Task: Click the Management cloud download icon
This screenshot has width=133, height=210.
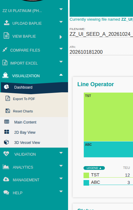Action: pyautogui.click(x=6, y=179)
